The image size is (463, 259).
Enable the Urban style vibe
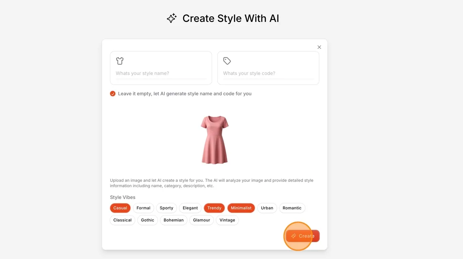[x=267, y=208]
